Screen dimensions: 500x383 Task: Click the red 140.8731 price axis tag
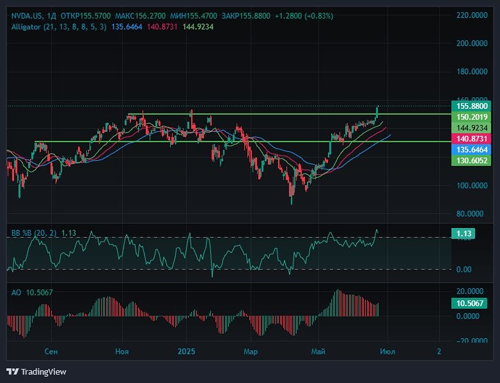coord(473,138)
